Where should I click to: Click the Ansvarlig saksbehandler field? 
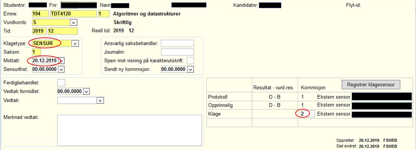pos(177,43)
